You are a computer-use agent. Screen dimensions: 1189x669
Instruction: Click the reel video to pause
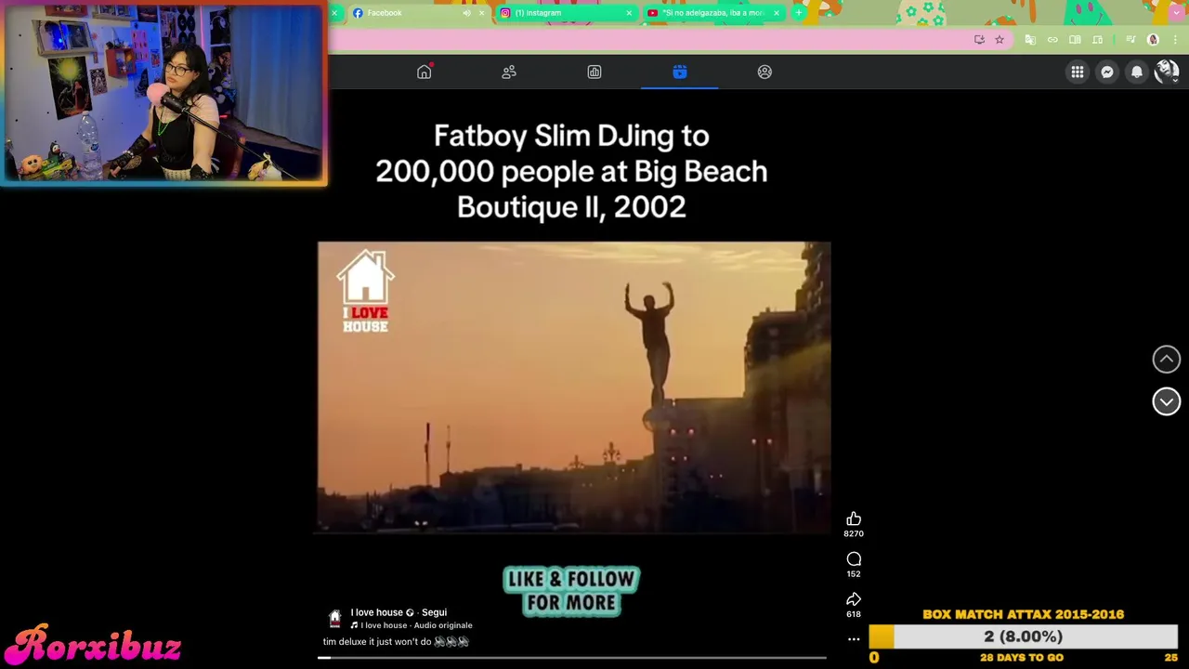click(574, 387)
